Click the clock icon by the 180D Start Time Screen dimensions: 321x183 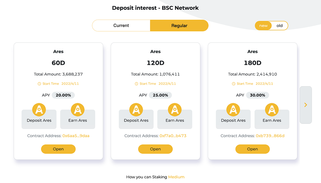234,84
